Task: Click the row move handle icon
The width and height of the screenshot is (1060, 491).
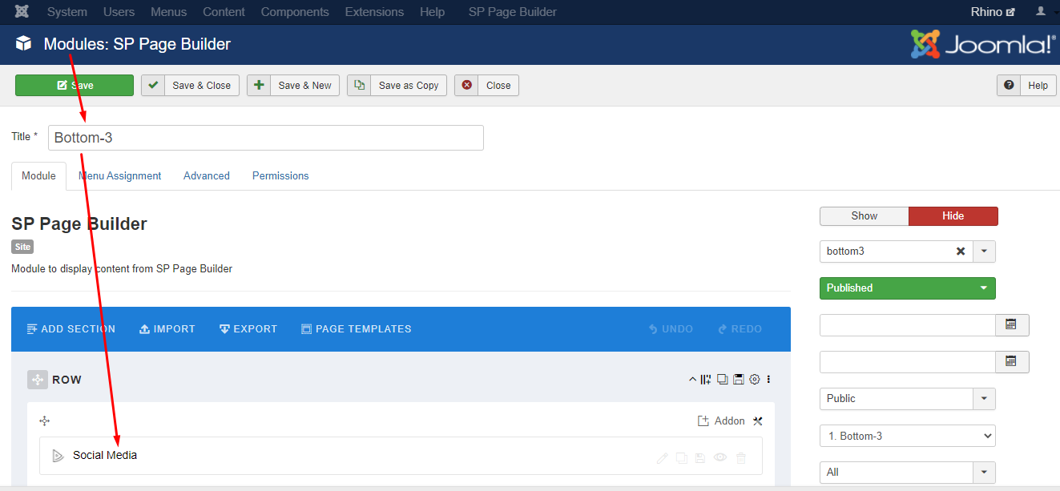Action: [38, 380]
